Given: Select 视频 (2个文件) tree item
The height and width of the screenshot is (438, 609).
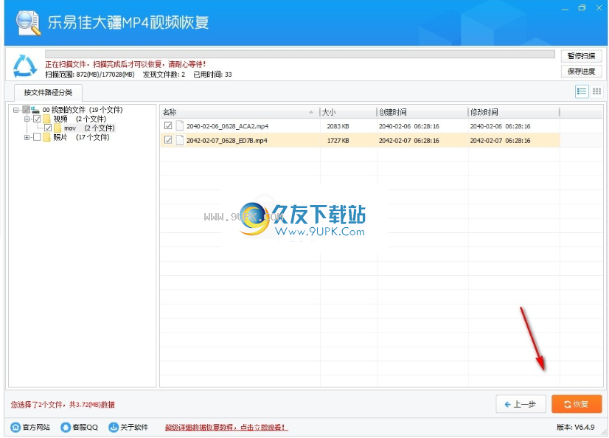Looking at the screenshot, I should click(79, 119).
